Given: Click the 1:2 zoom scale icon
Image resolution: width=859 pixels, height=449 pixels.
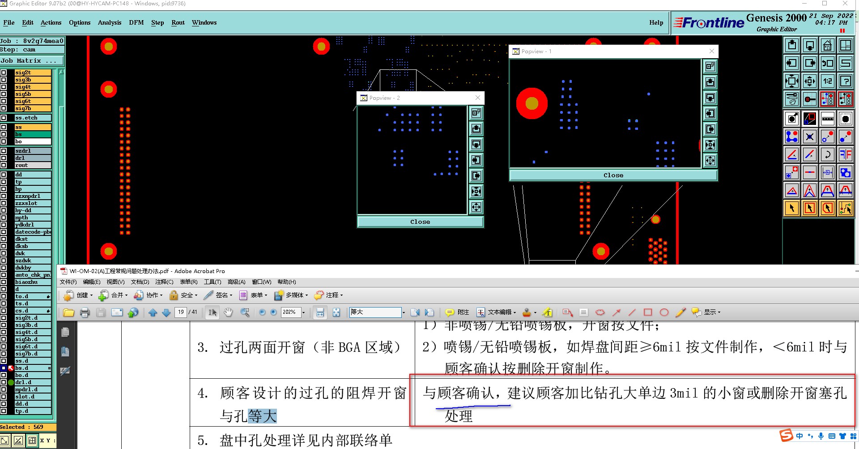Looking at the screenshot, I should click(x=827, y=81).
